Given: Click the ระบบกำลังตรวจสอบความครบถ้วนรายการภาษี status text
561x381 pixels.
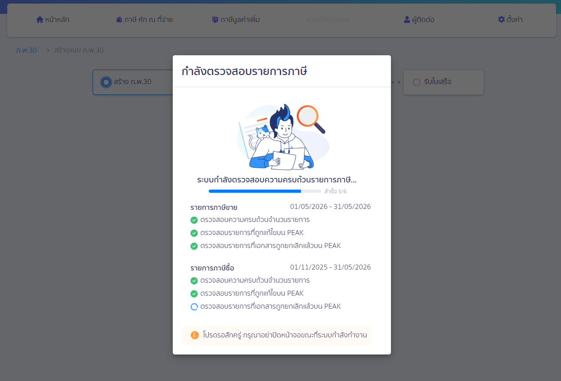Looking at the screenshot, I should coord(277,180).
